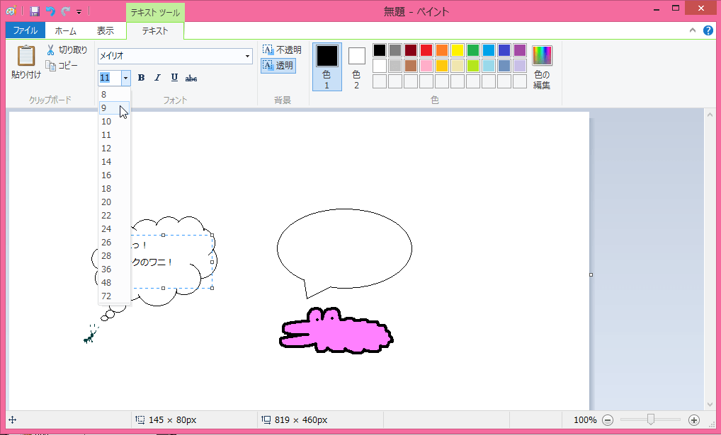Open the Quick Access Toolbar customize arrow

[x=79, y=11]
